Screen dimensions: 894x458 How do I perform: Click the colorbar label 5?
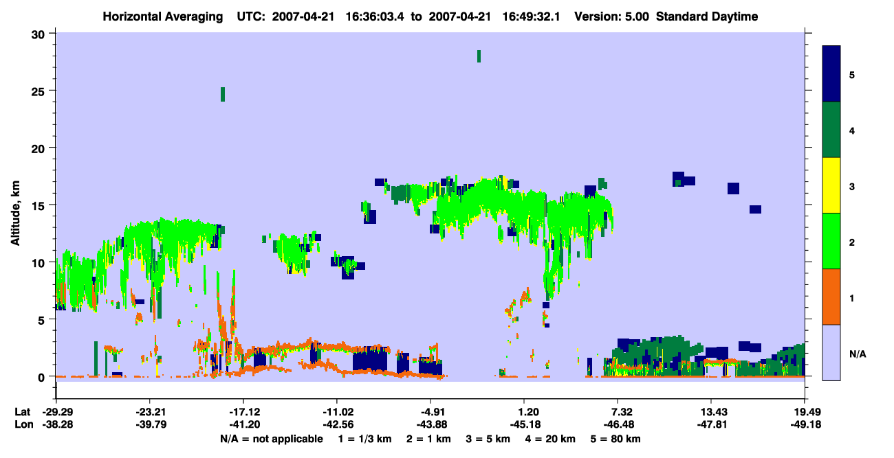[x=852, y=74]
